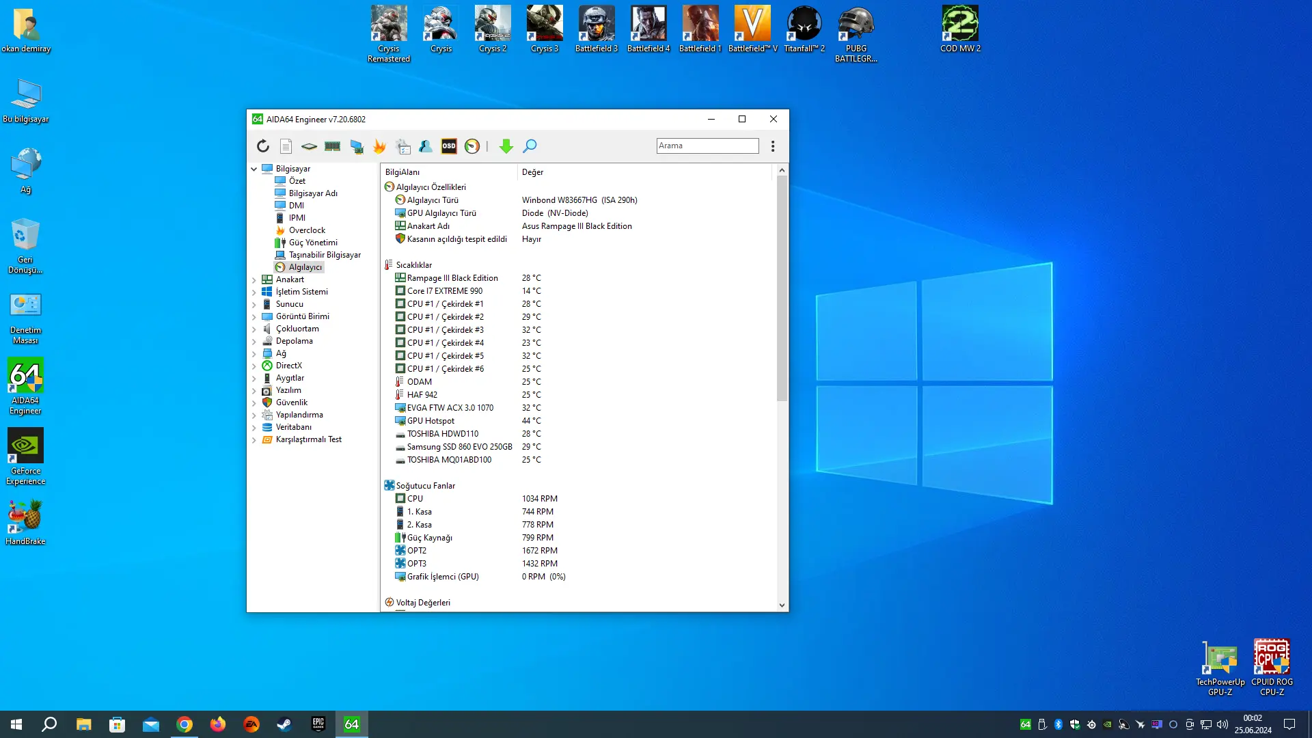This screenshot has width=1312, height=738.
Task: Open the three-dot menu in AIDA64
Action: (x=773, y=146)
